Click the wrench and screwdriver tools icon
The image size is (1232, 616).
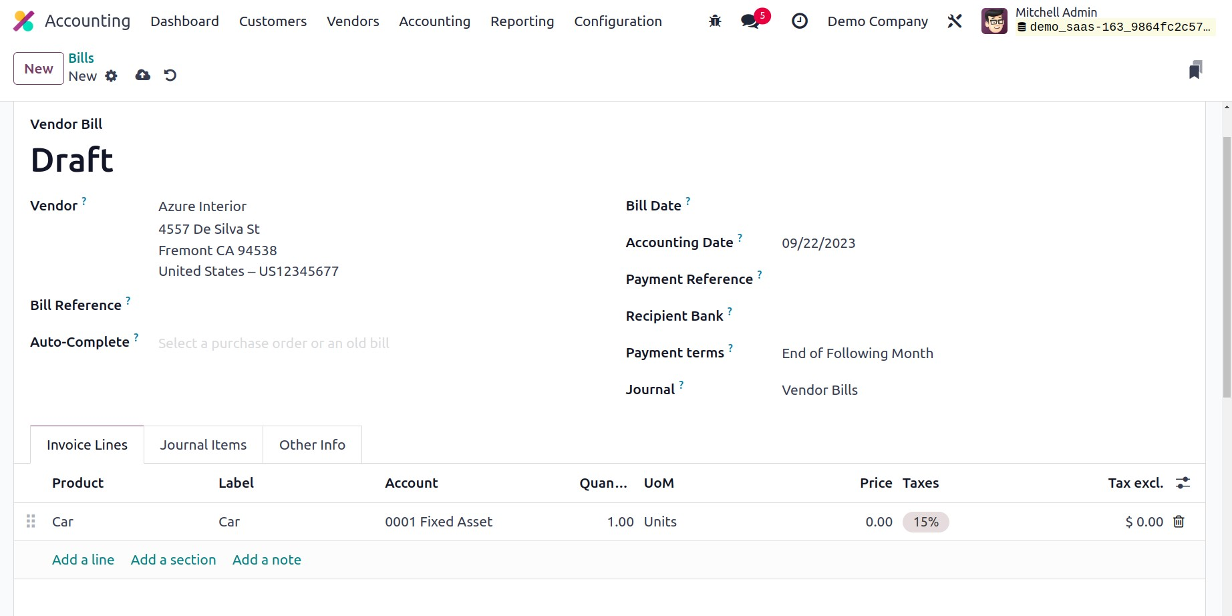(955, 21)
